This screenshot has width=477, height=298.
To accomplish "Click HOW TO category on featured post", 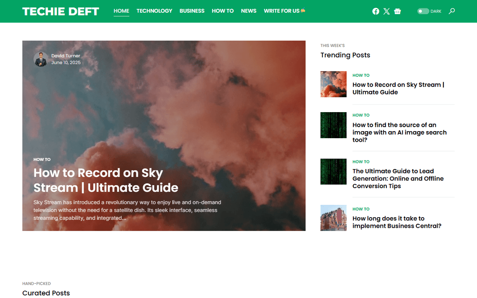I will tap(42, 159).
